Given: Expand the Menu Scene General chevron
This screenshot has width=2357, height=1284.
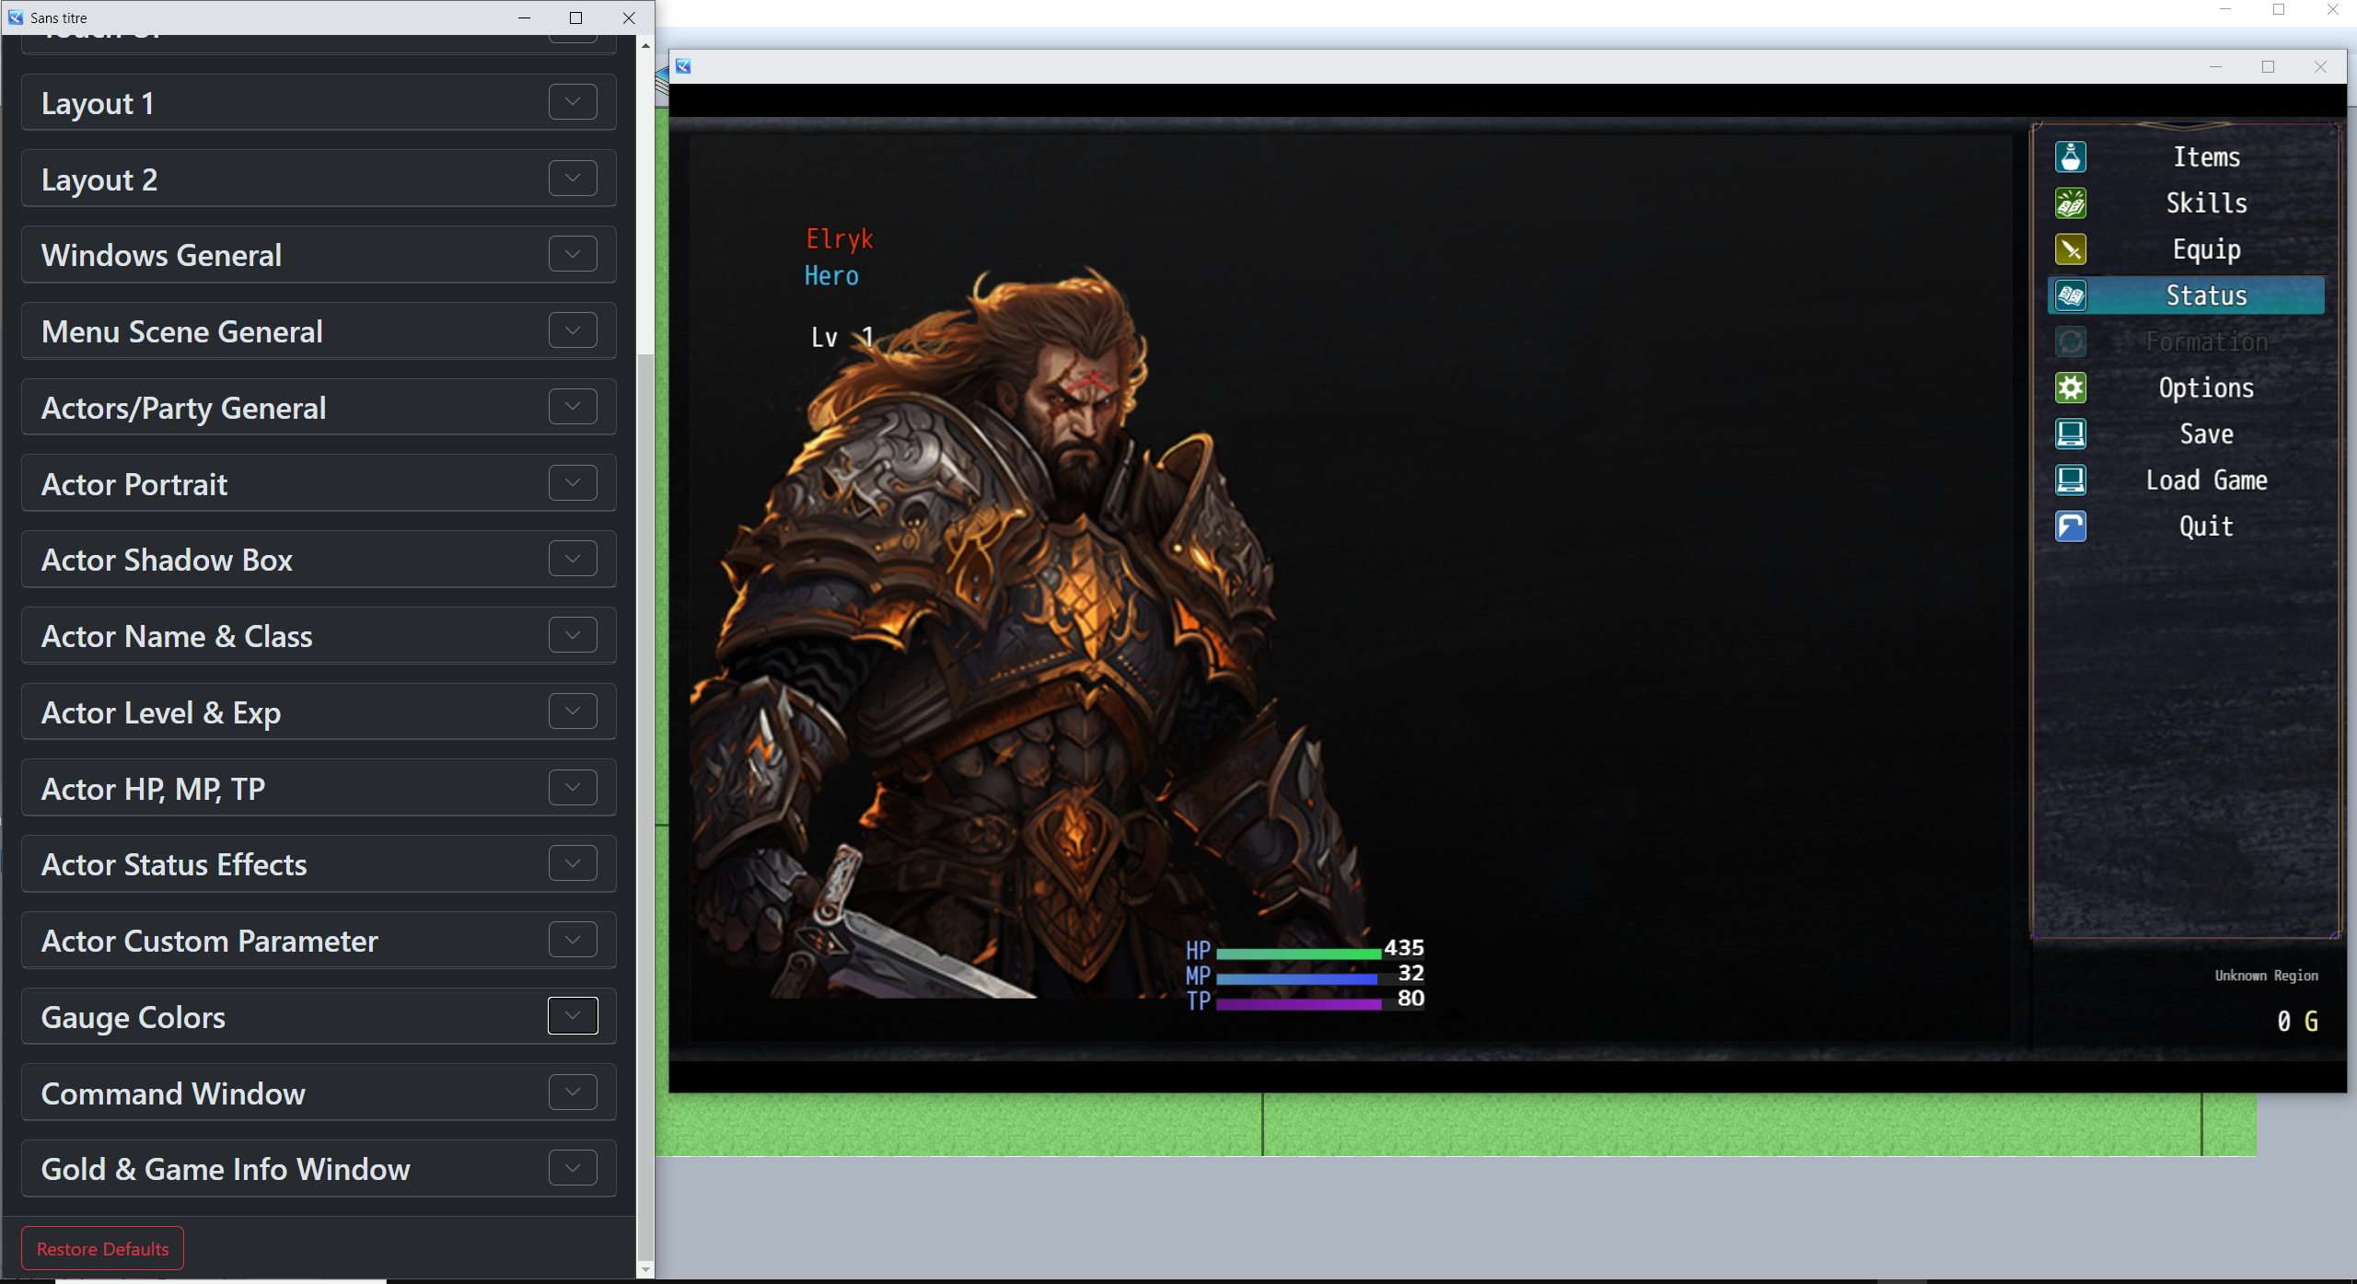Looking at the screenshot, I should (x=573, y=330).
